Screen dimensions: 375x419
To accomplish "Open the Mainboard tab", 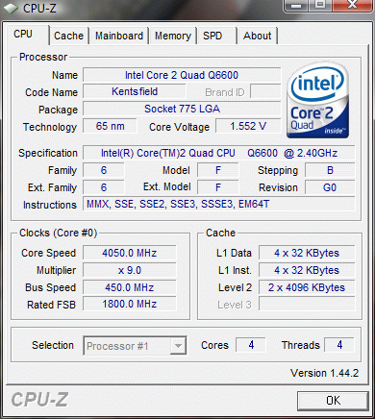I will 119,36.
